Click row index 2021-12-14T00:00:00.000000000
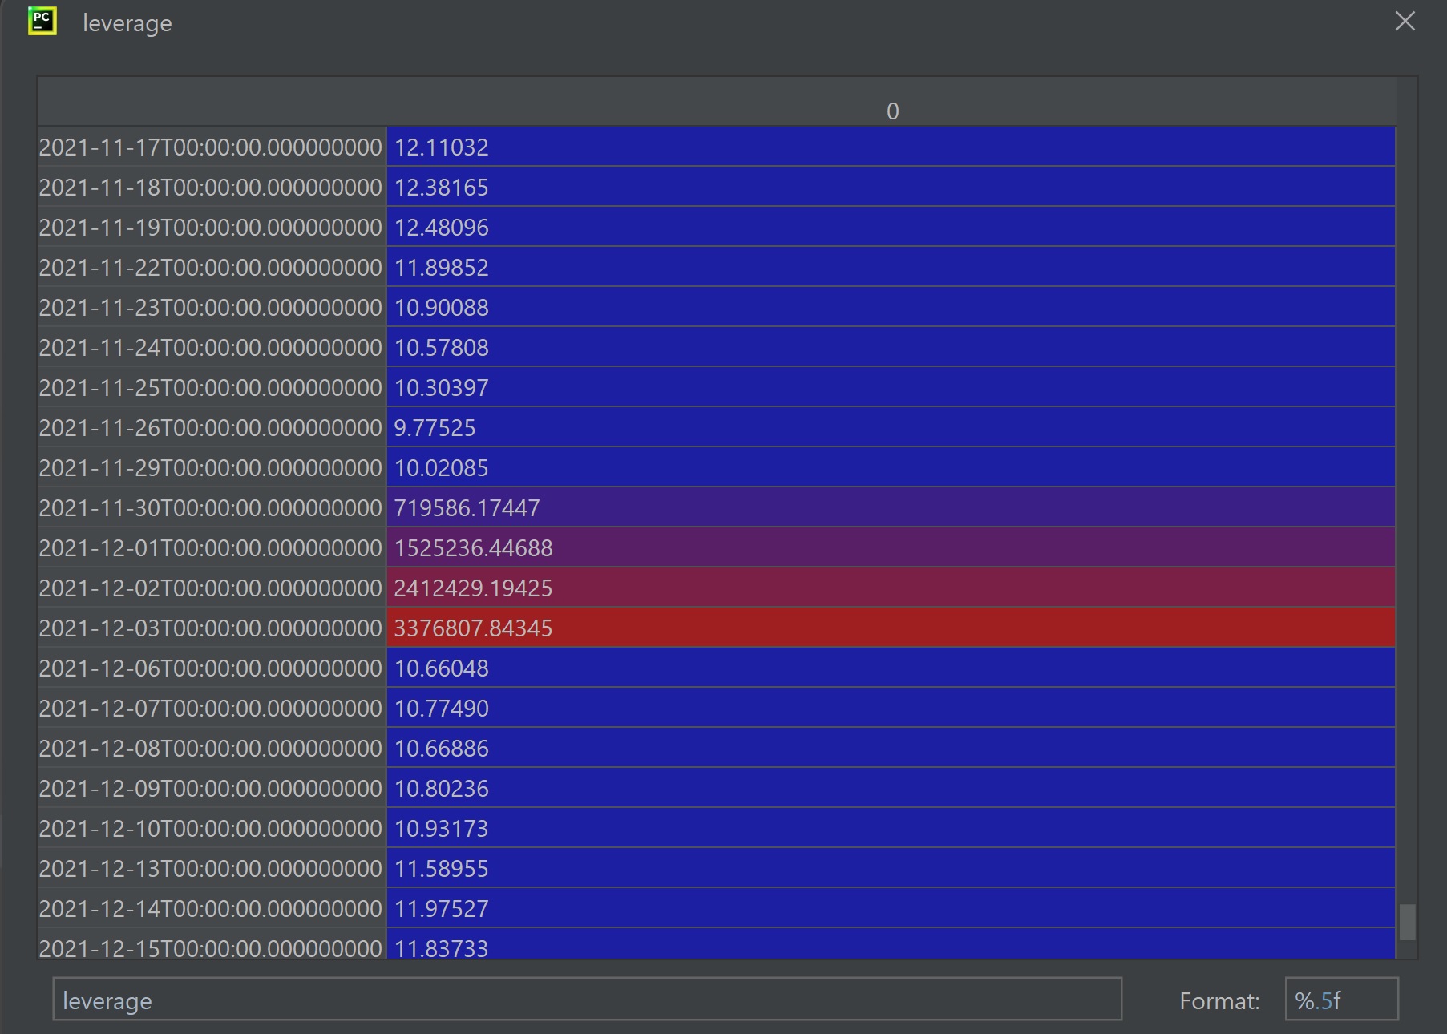The width and height of the screenshot is (1447, 1034). point(212,908)
